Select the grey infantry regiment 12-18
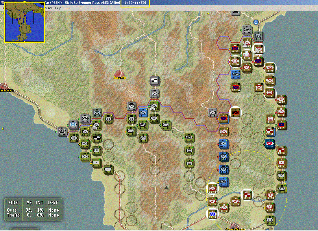Image resolution: width=318 pixels, height=231 pixels. (155, 94)
